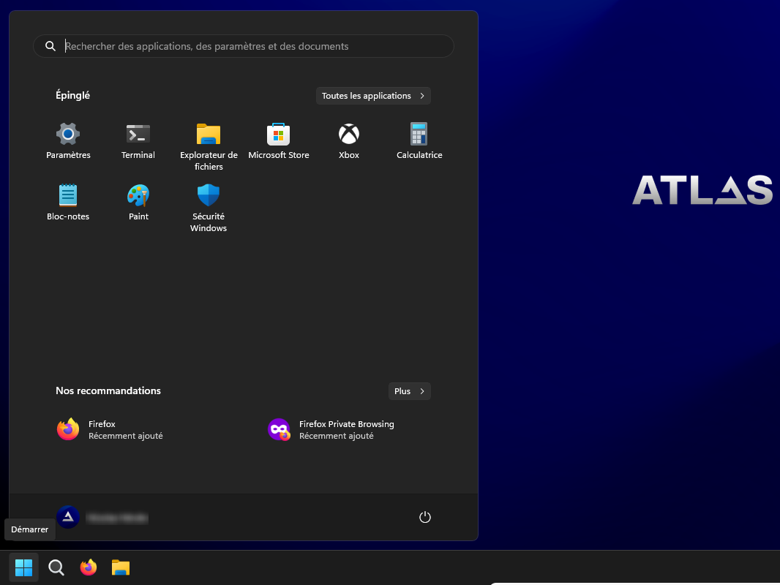The height and width of the screenshot is (585, 780).
Task: Launch Firefox from the taskbar
Action: click(89, 567)
